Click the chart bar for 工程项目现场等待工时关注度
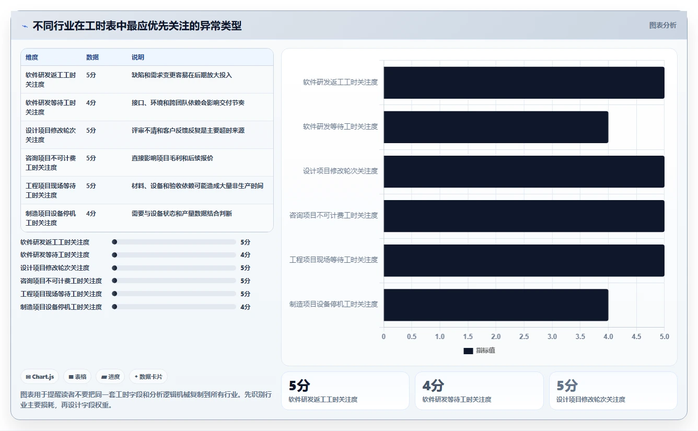Screen dimensions: 698x431 (x=524, y=260)
